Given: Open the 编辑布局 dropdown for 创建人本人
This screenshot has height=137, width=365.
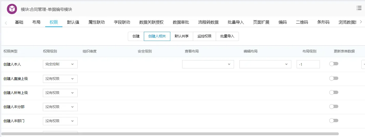Looking at the screenshot, I should (x=265, y=64).
